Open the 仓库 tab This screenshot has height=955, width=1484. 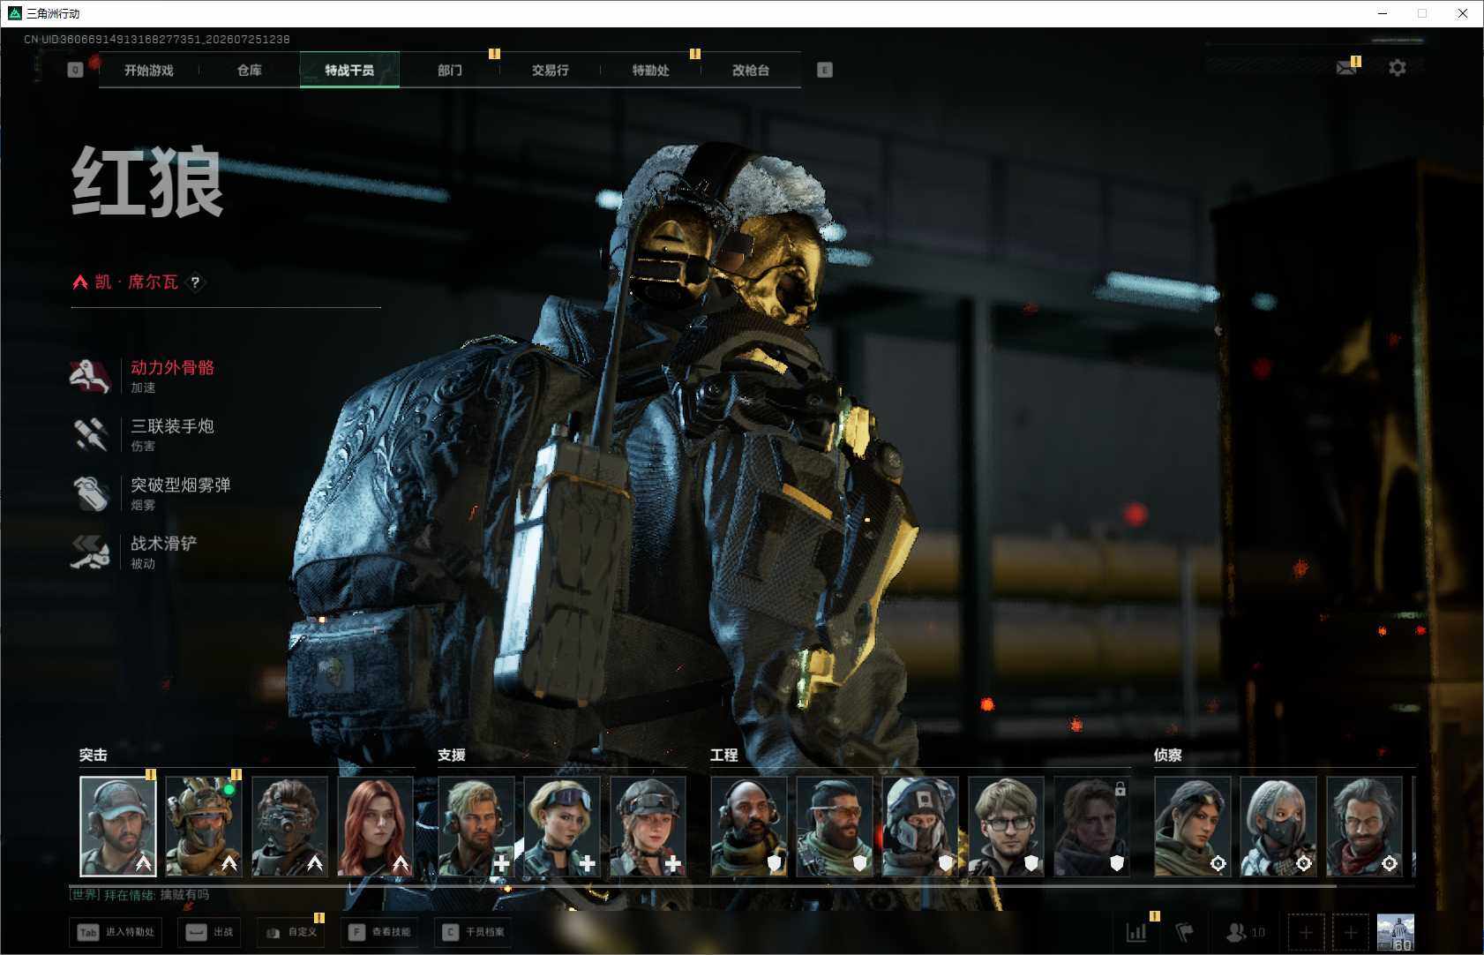coord(250,70)
